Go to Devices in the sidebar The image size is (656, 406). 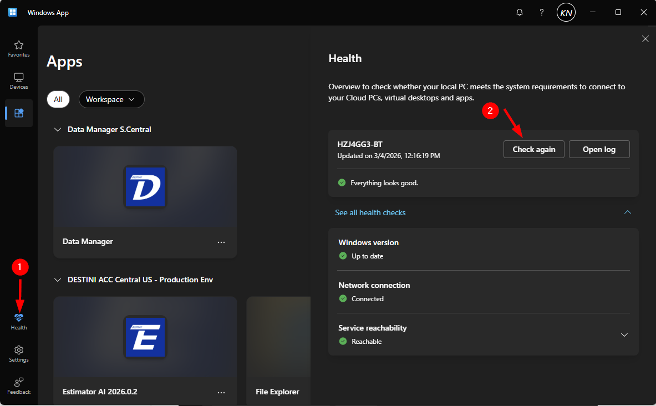pos(19,81)
